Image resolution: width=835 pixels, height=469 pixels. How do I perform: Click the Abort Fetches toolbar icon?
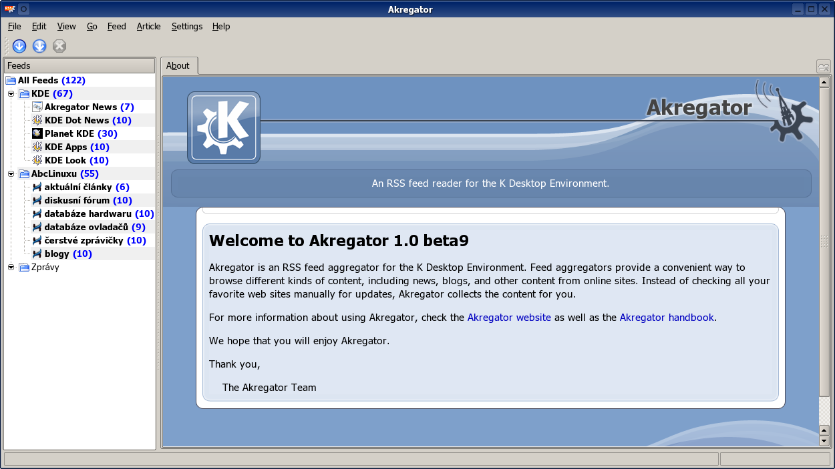59,46
